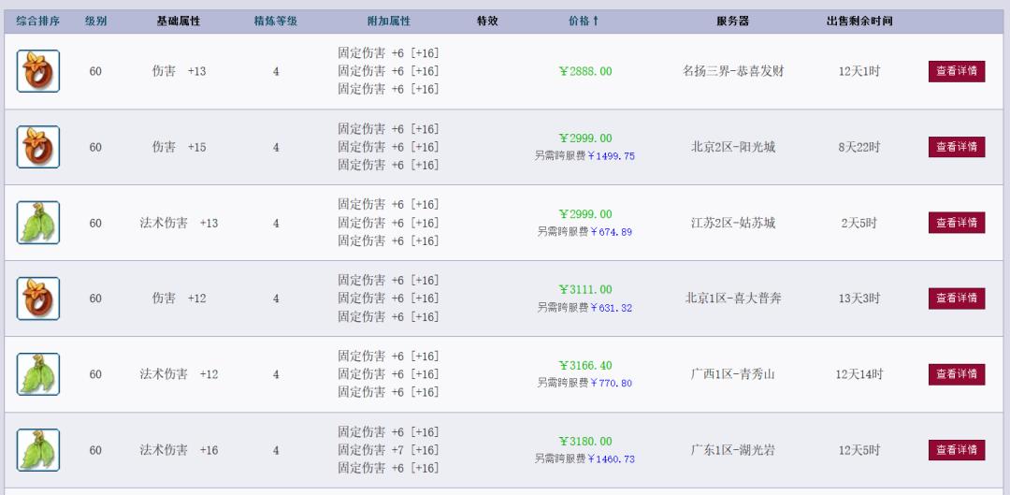Click the 附加属性 column header
Screen dimensions: 1010x495
click(388, 21)
